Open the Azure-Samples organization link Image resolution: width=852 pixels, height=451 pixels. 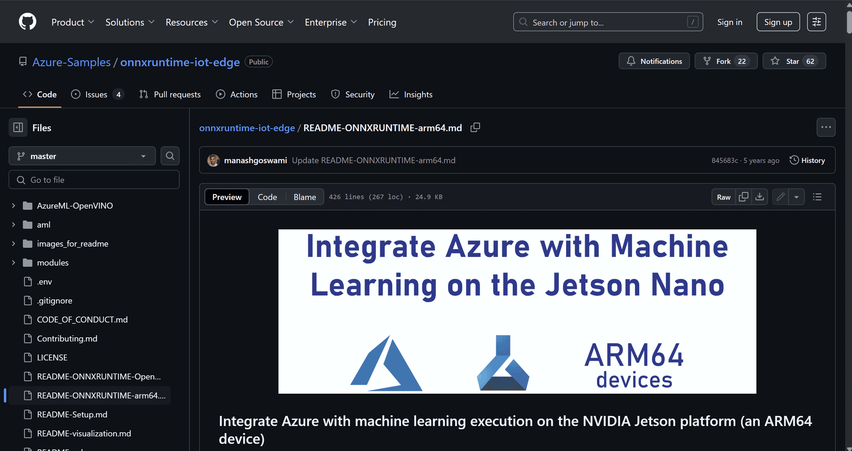click(x=72, y=62)
